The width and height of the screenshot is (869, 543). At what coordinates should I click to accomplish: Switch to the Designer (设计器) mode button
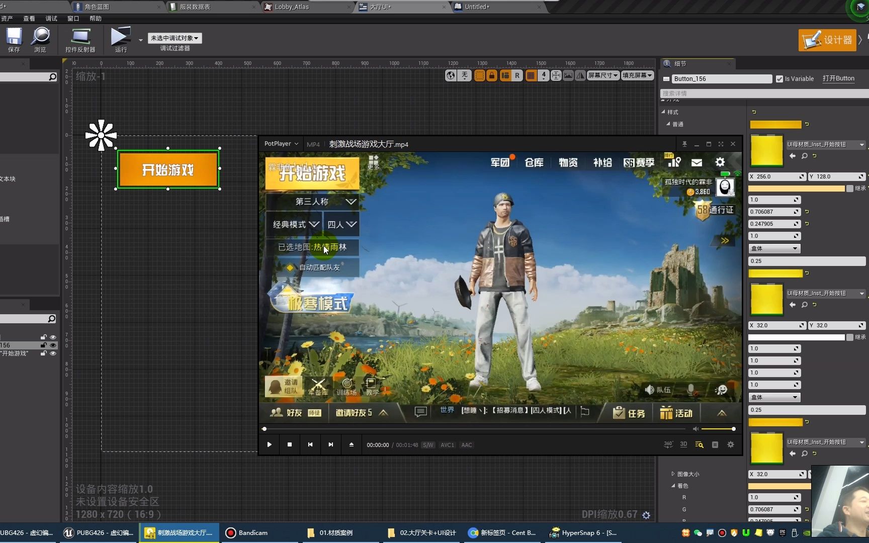point(827,40)
